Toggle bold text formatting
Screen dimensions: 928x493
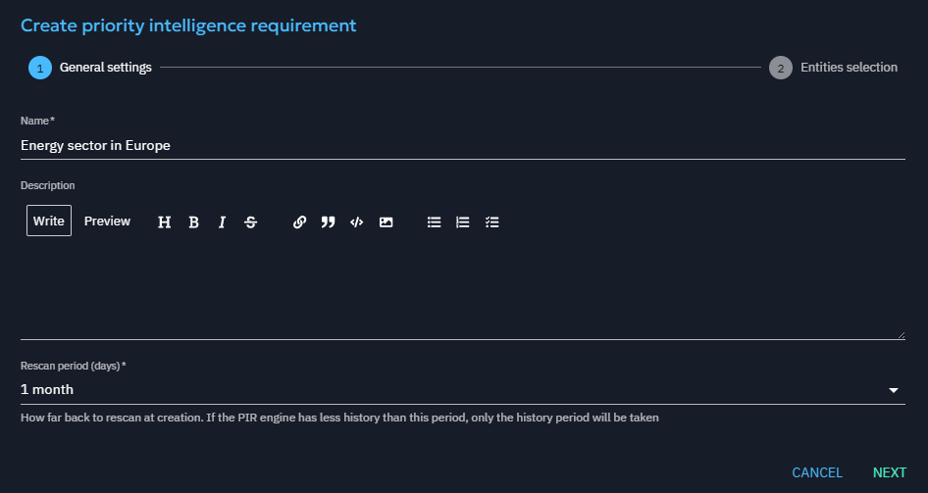[x=193, y=222]
